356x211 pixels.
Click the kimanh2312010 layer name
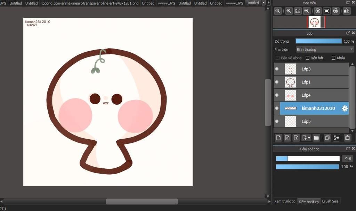[318, 108]
